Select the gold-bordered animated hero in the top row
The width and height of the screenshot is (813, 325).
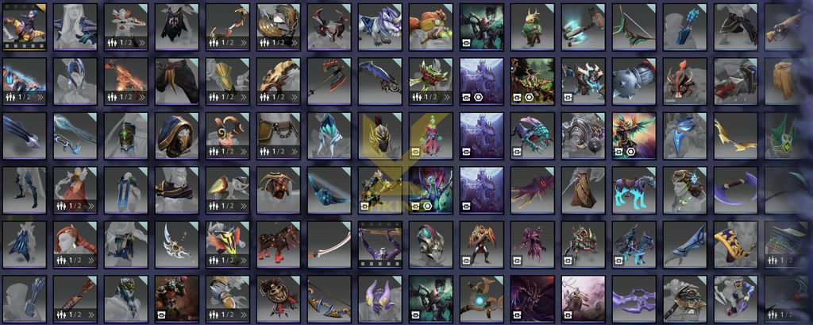coord(25,27)
